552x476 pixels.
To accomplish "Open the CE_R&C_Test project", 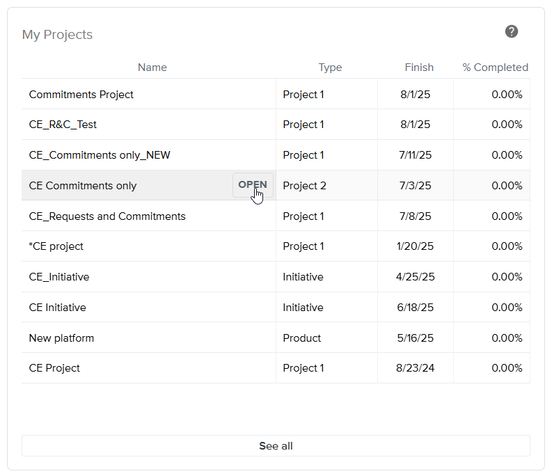I will [63, 125].
